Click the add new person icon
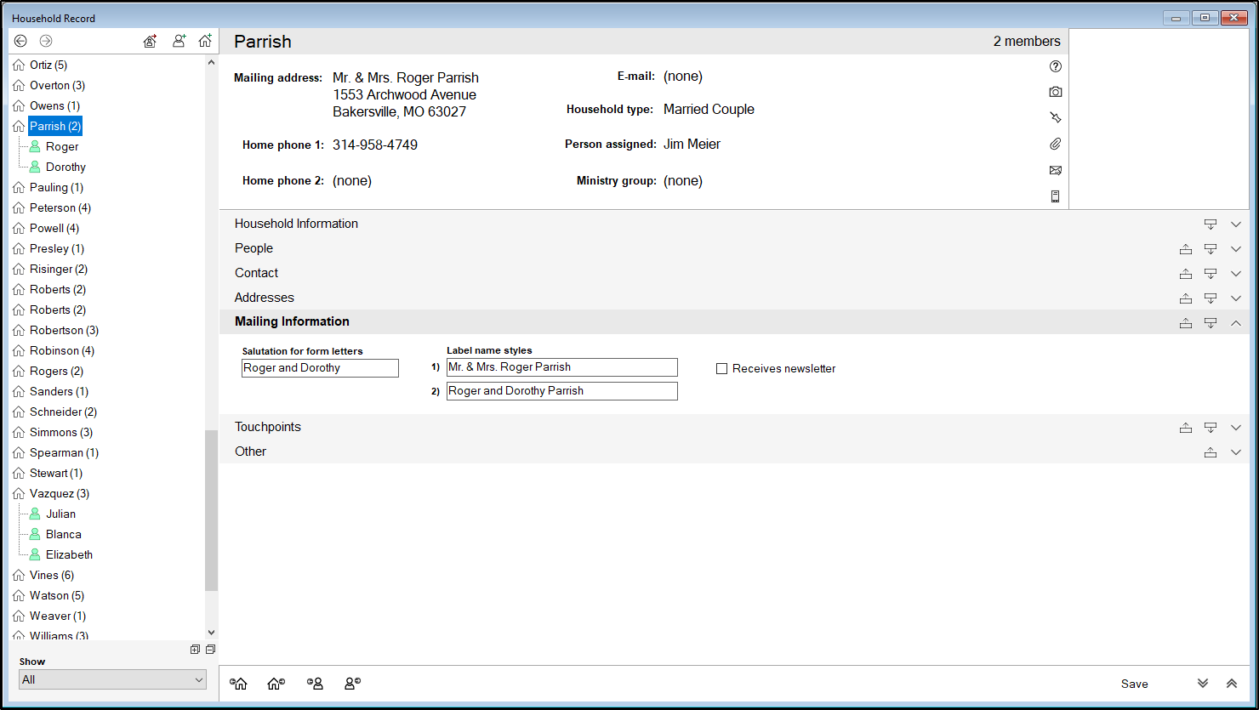Screen dimensions: 1259x710 [x=179, y=41]
